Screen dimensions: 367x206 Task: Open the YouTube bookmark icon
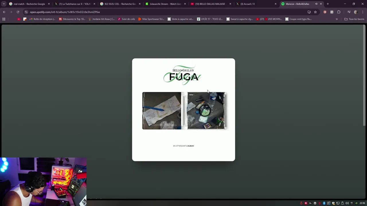pos(19,19)
